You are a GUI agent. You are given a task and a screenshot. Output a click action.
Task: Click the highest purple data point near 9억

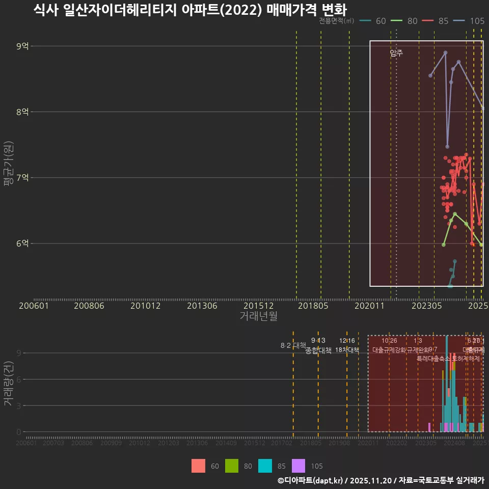tap(446, 52)
